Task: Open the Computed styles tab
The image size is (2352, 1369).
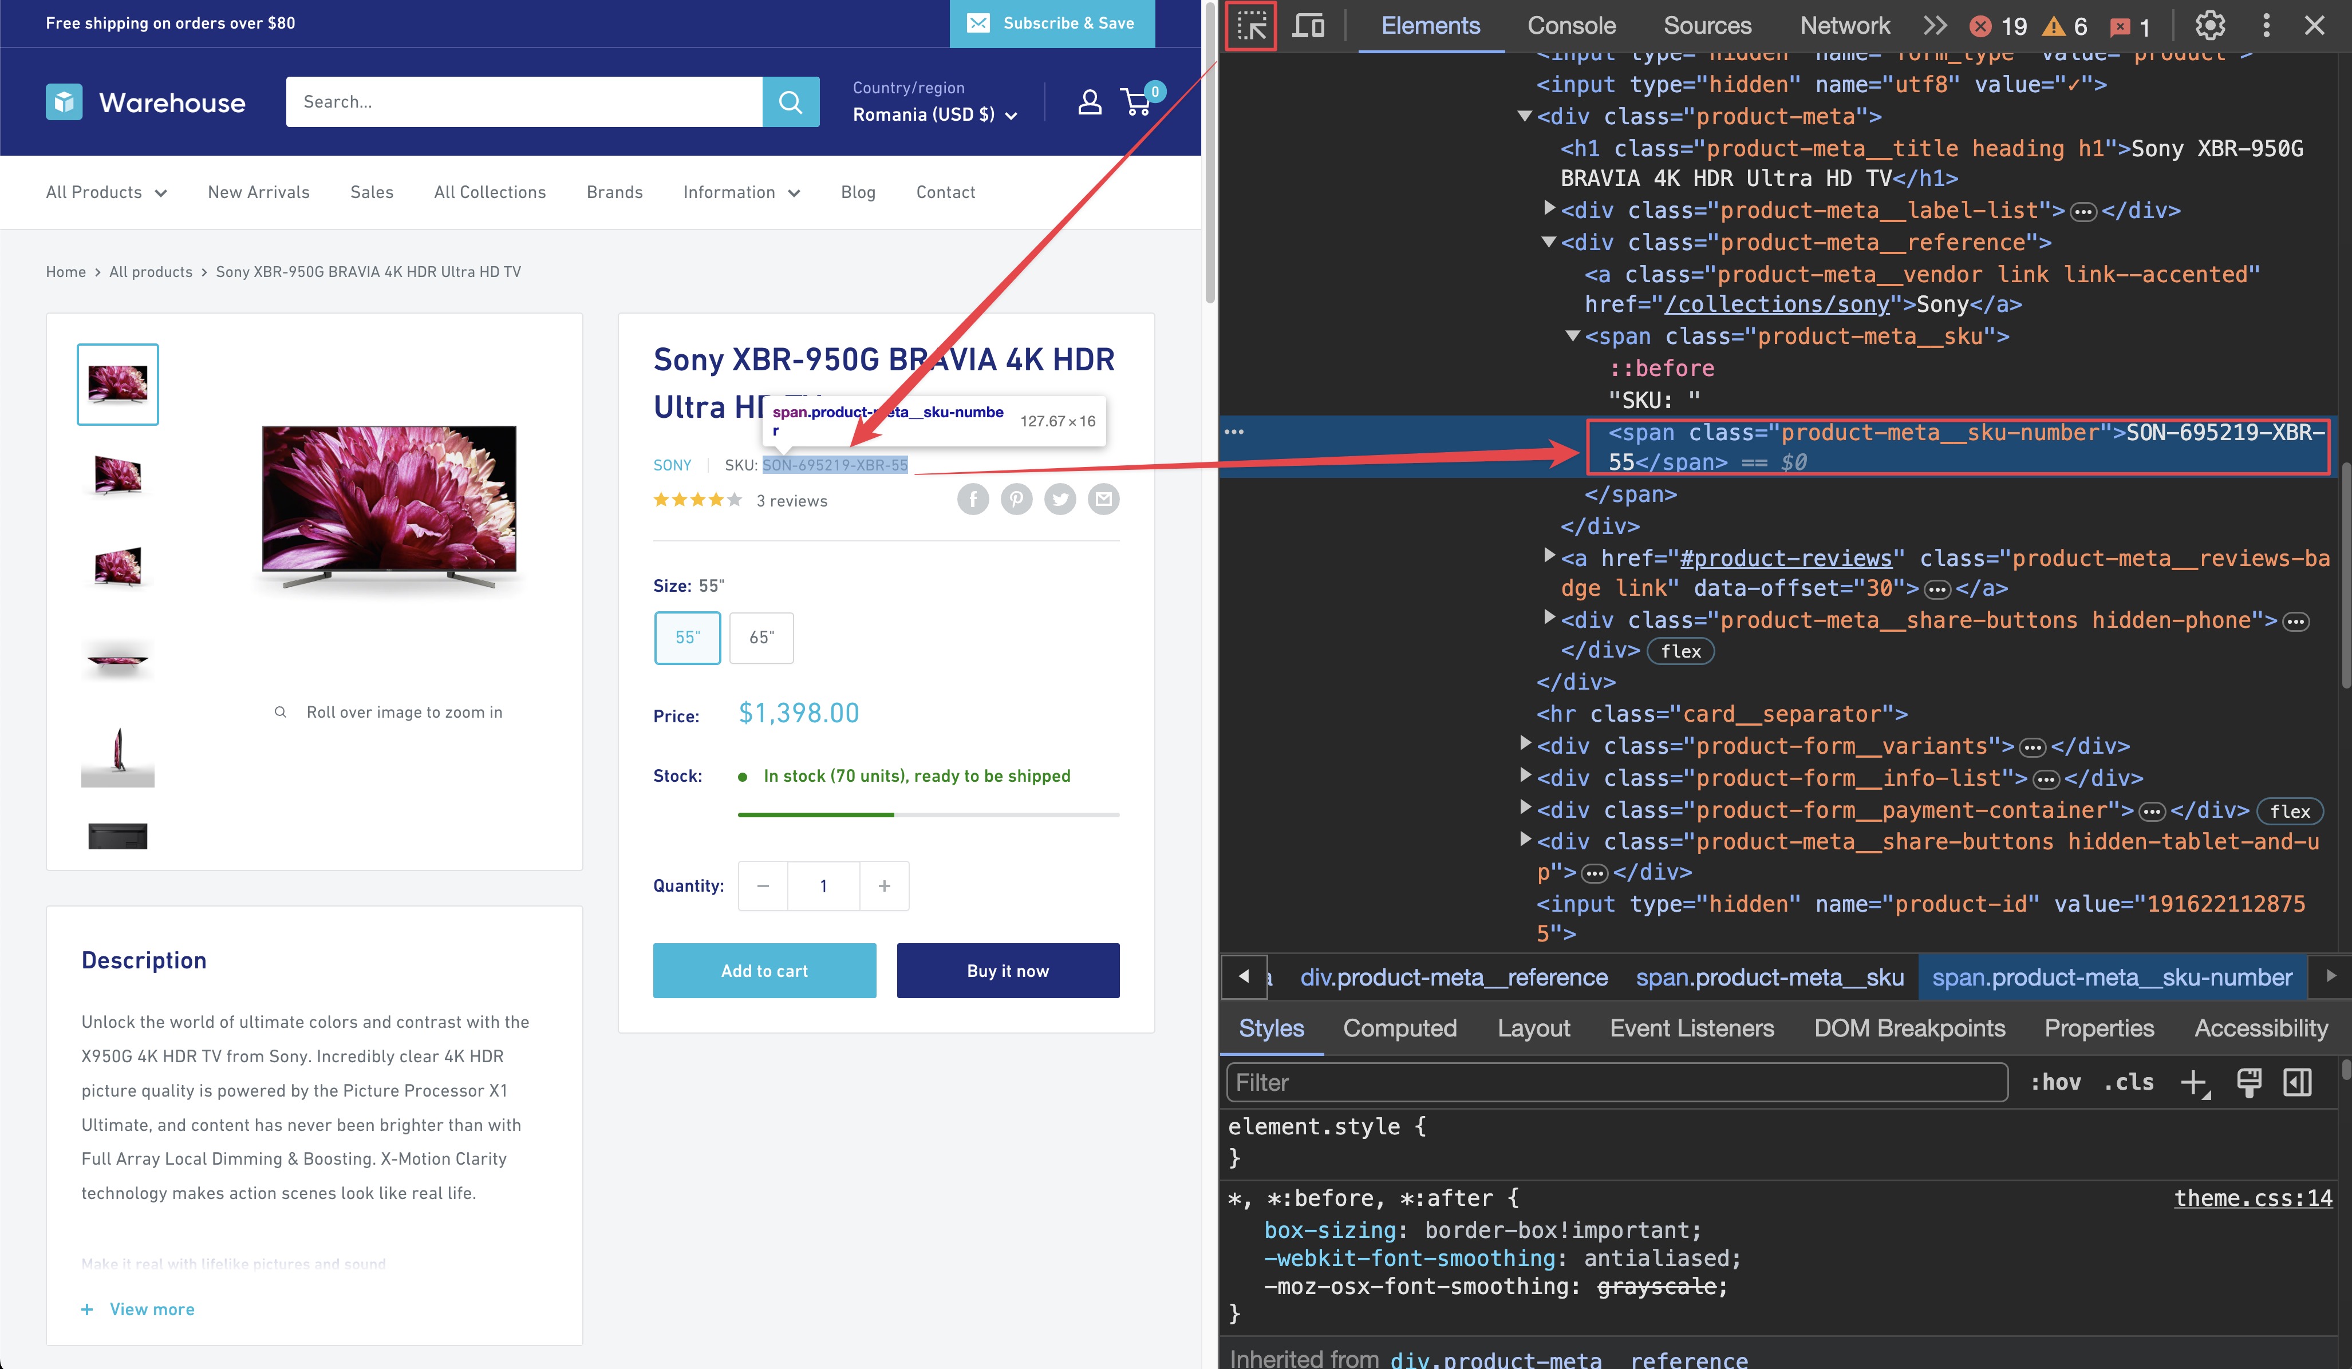Action: (x=1399, y=1028)
